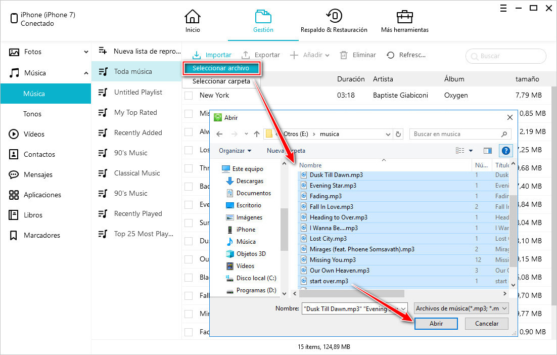Select Documentos in navigation tree
This screenshot has height=355, width=557.
[249, 193]
